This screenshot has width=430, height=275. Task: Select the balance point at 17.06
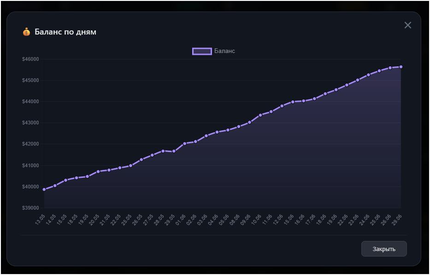(x=314, y=99)
